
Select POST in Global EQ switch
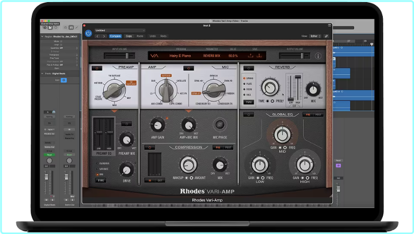pyautogui.click(x=317, y=114)
